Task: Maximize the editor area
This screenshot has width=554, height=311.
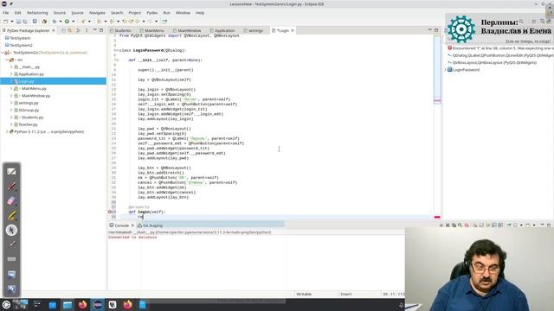Action: (x=436, y=30)
